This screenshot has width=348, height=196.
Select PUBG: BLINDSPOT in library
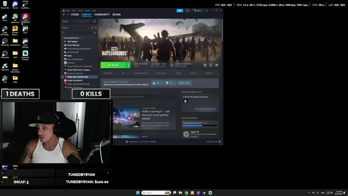75,81
